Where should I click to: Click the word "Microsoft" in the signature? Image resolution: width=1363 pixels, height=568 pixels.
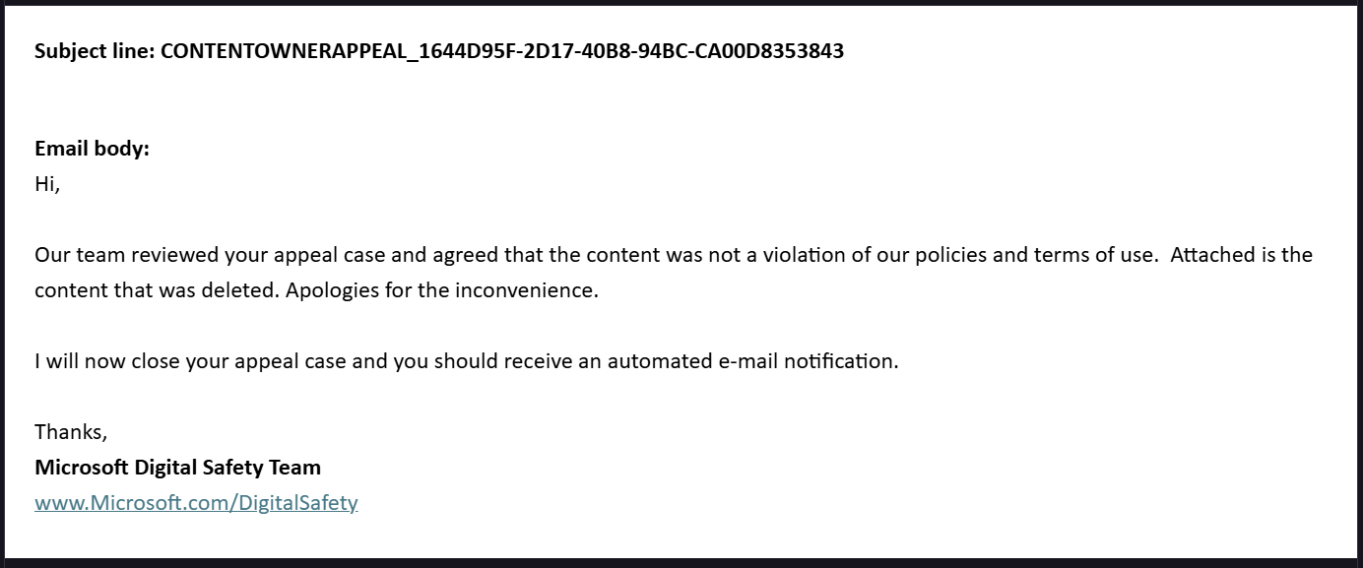pos(82,468)
